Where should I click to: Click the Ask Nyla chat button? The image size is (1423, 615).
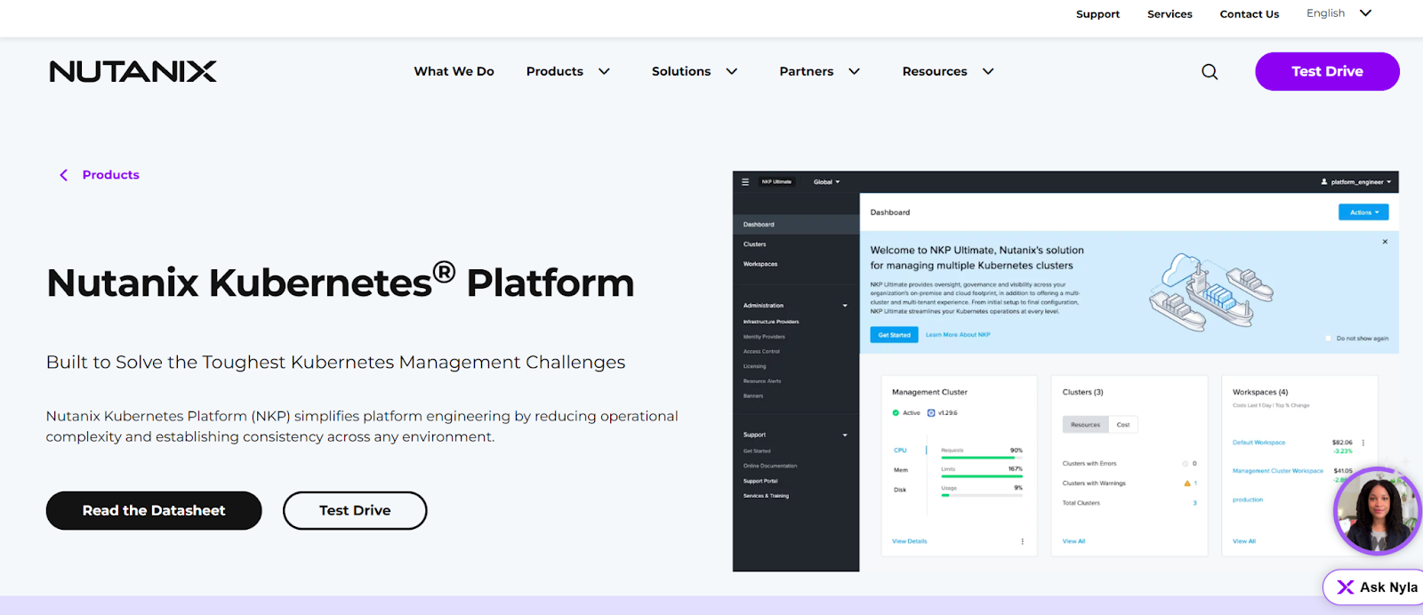click(1374, 587)
